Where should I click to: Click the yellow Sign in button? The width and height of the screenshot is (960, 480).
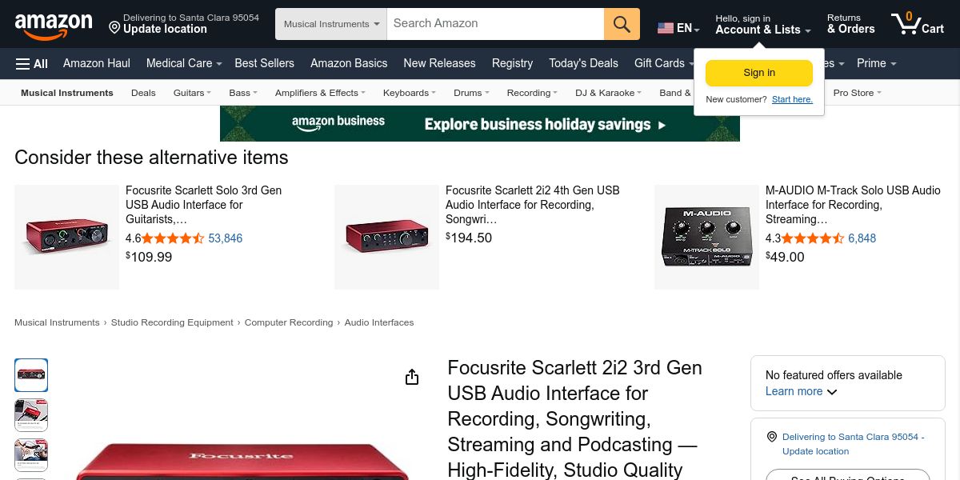pyautogui.click(x=759, y=73)
